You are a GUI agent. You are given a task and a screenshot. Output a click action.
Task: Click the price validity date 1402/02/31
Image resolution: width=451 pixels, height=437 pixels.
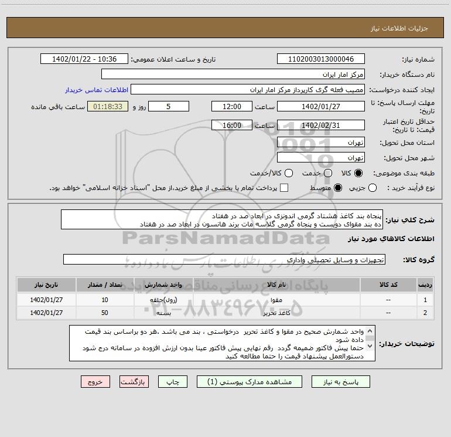click(321, 125)
